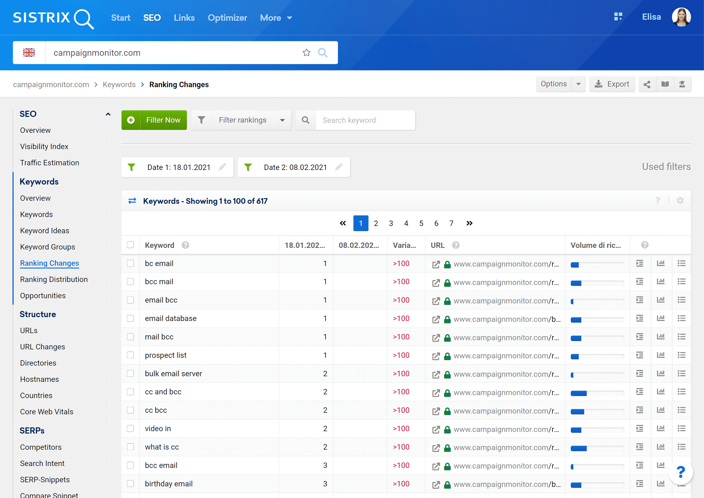This screenshot has height=498, width=704.
Task: Click the floating blue help question mark
Action: [681, 472]
